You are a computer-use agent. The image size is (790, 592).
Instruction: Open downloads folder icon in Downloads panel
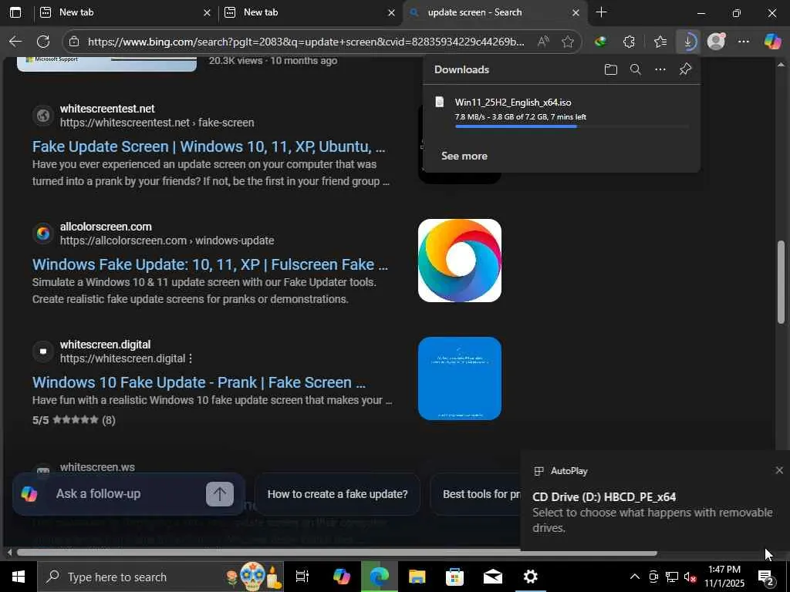coord(611,69)
